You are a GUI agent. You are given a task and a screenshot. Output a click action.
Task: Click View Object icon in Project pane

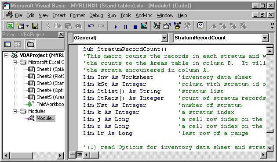click(x=17, y=44)
